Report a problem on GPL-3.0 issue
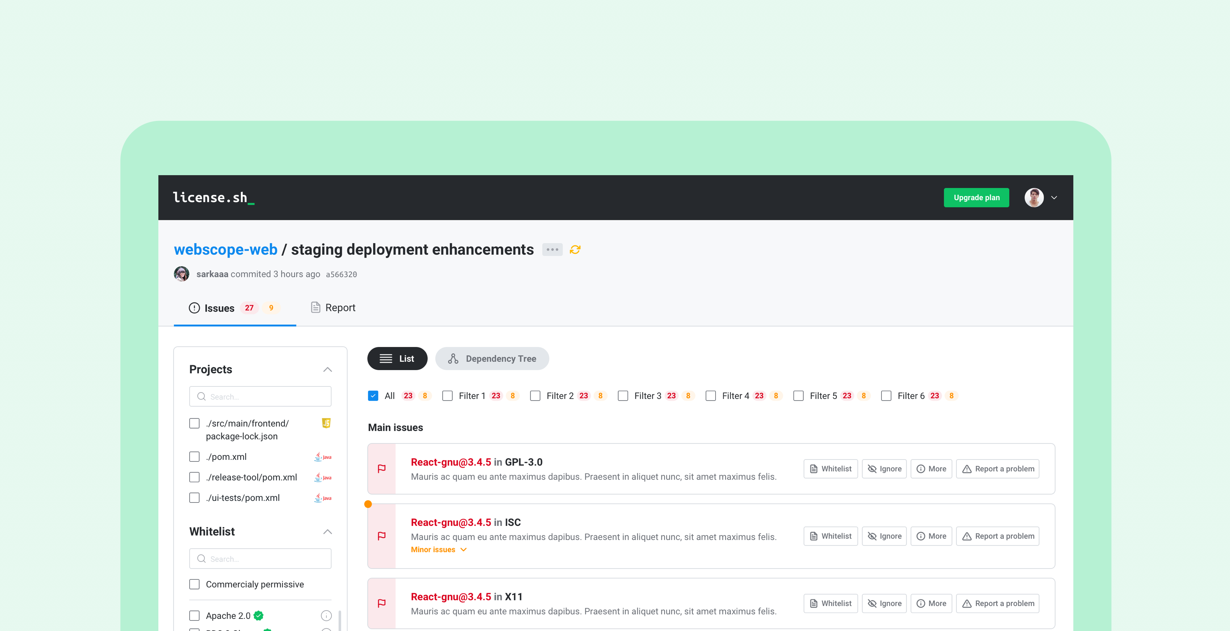This screenshot has height=631, width=1230. coord(998,469)
